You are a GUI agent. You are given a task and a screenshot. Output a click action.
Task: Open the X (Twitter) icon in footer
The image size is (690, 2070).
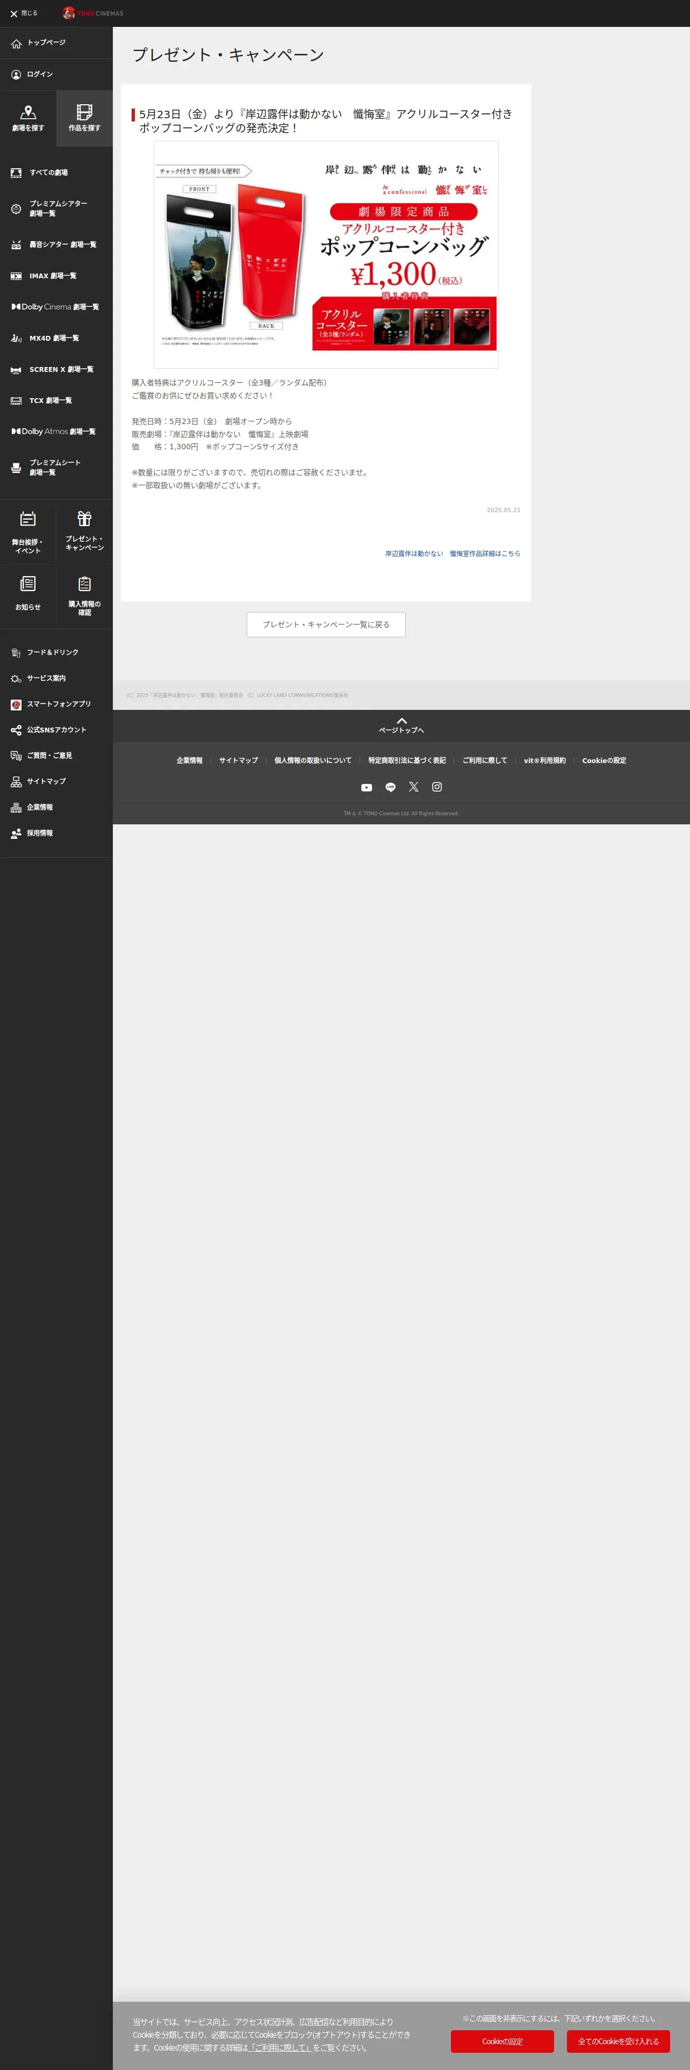[414, 787]
